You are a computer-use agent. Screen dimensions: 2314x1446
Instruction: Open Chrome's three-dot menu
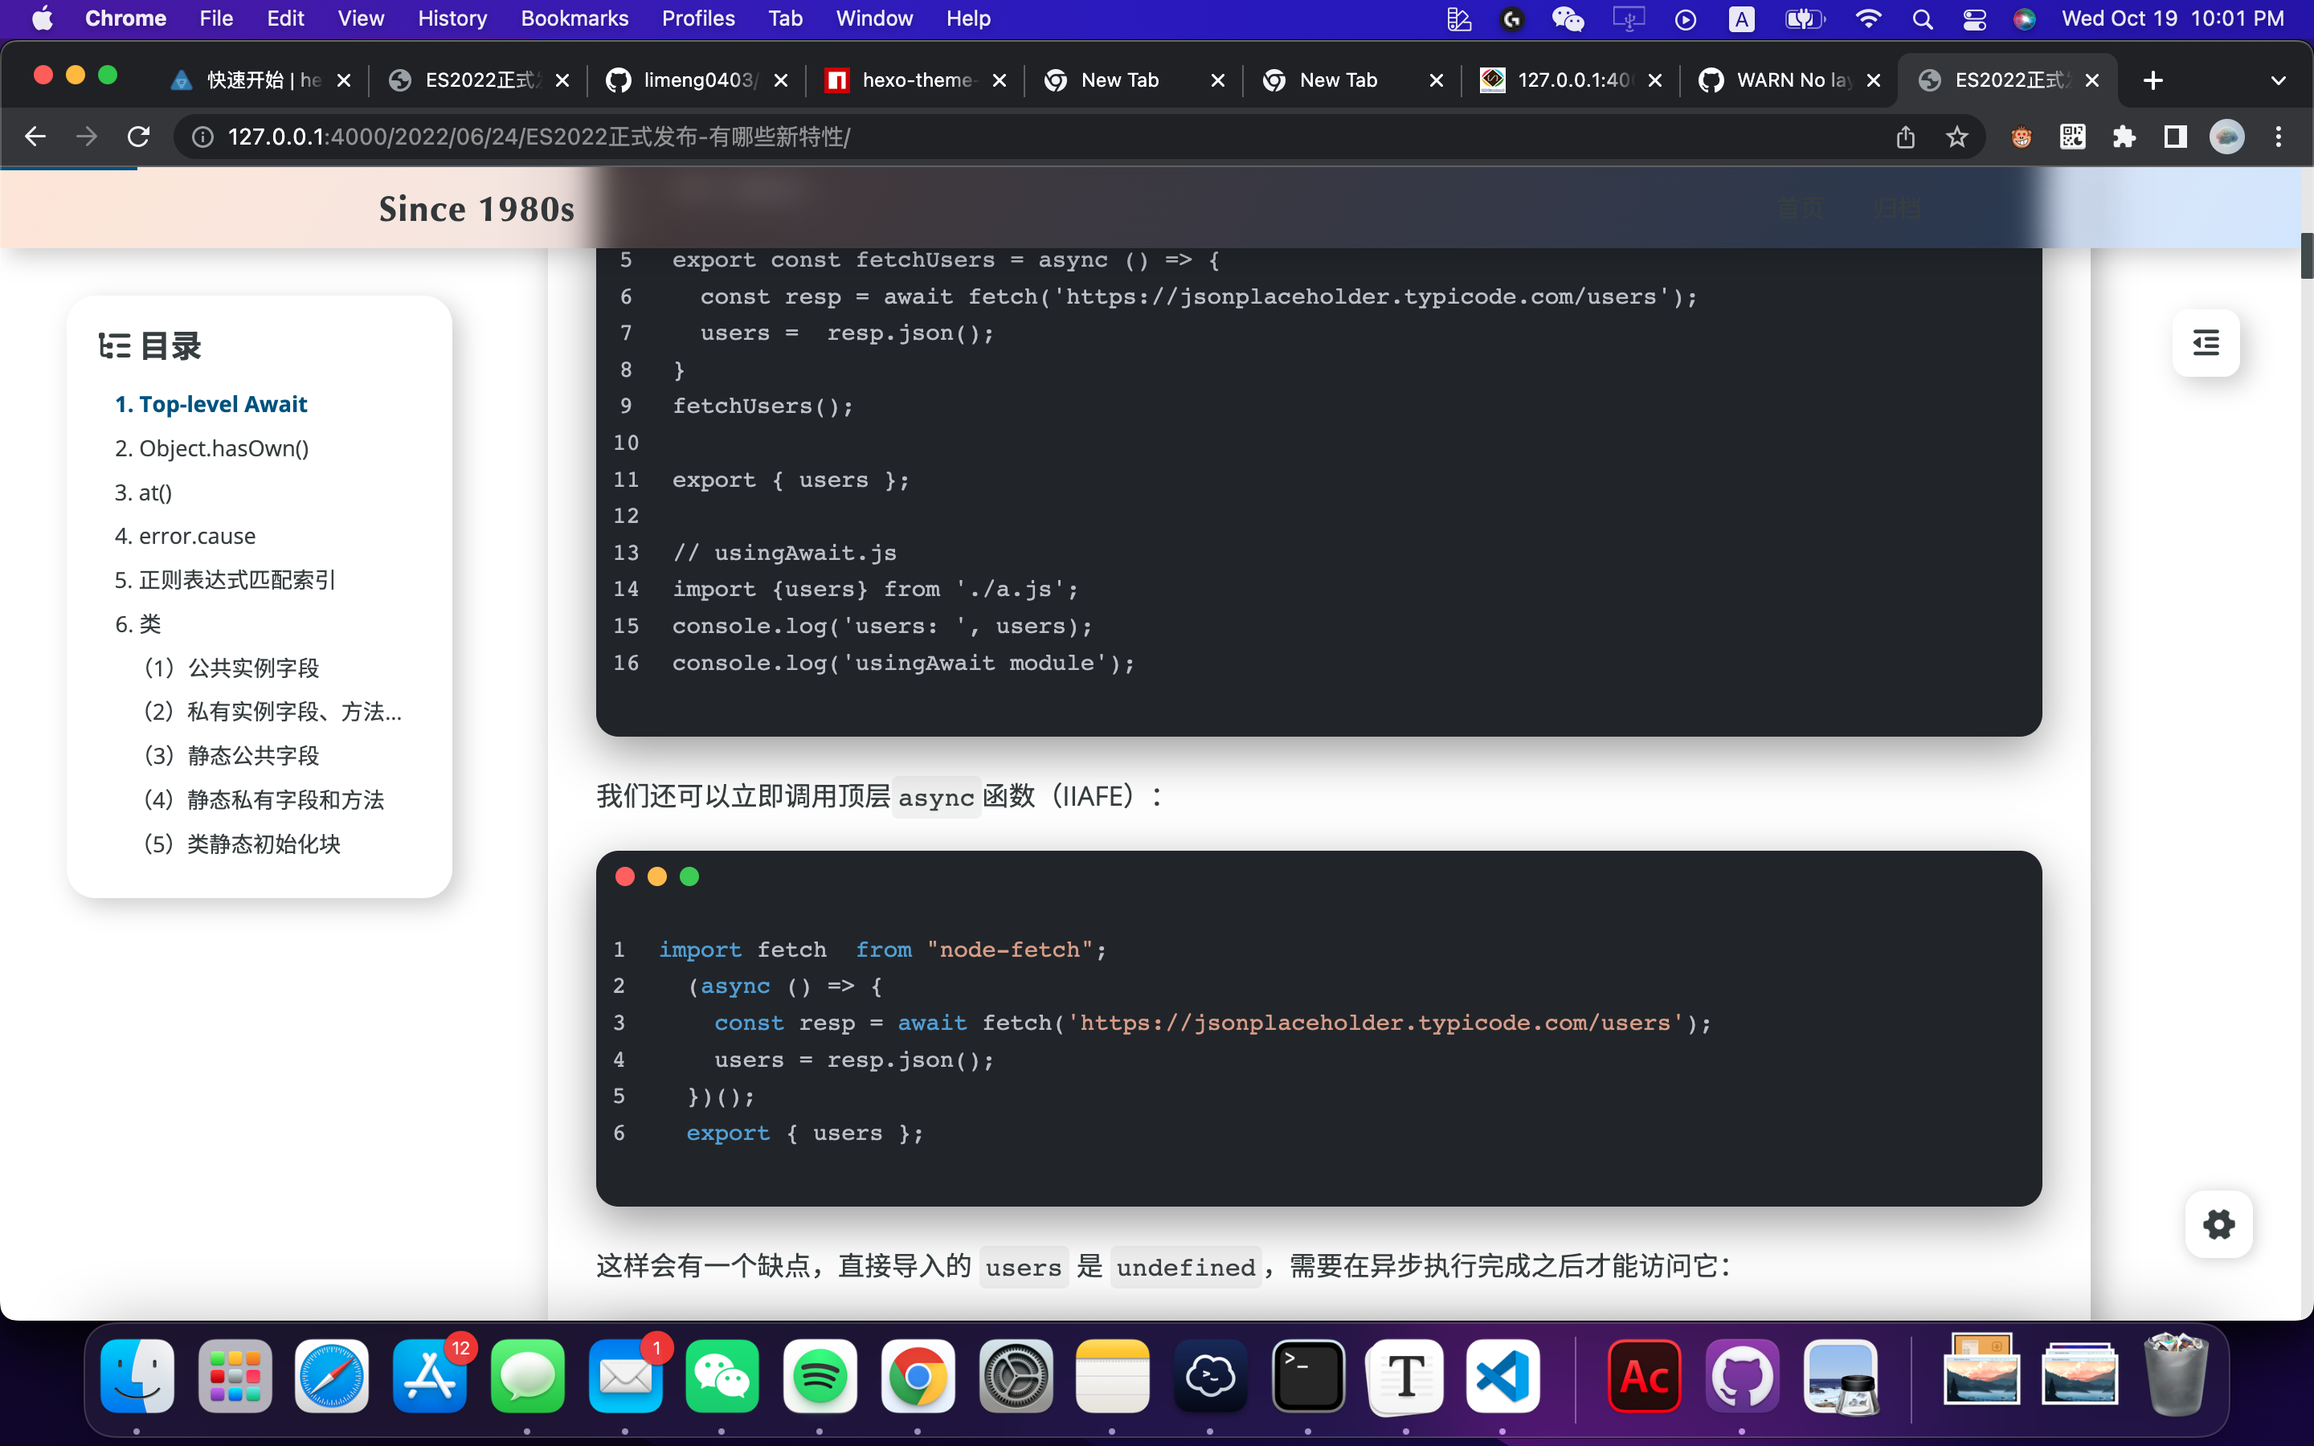(x=2279, y=137)
